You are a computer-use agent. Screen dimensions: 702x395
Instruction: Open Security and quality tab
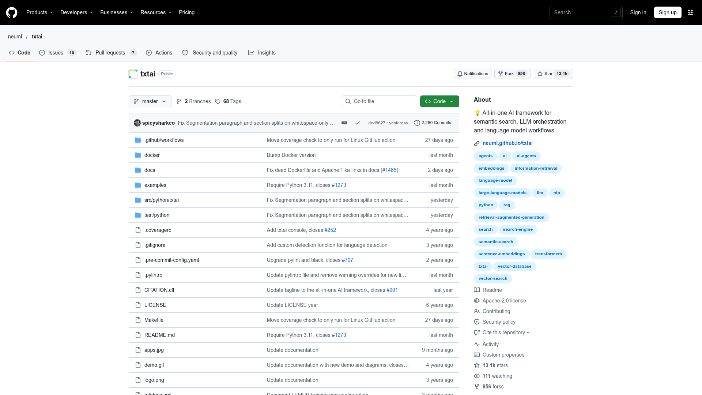pos(210,53)
